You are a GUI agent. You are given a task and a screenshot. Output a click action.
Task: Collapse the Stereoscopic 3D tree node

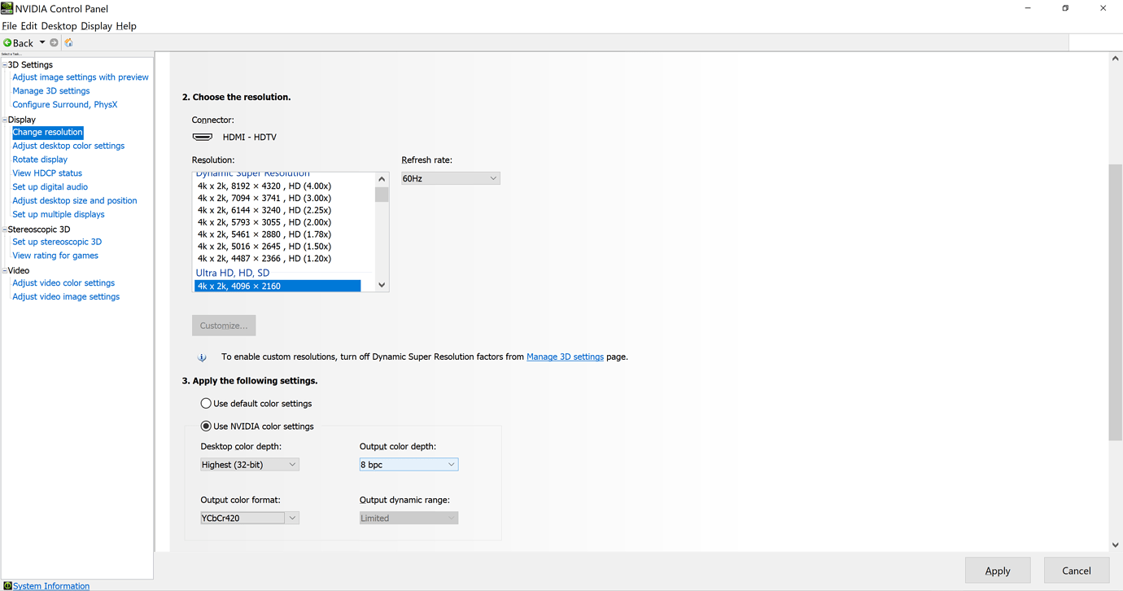(x=5, y=230)
